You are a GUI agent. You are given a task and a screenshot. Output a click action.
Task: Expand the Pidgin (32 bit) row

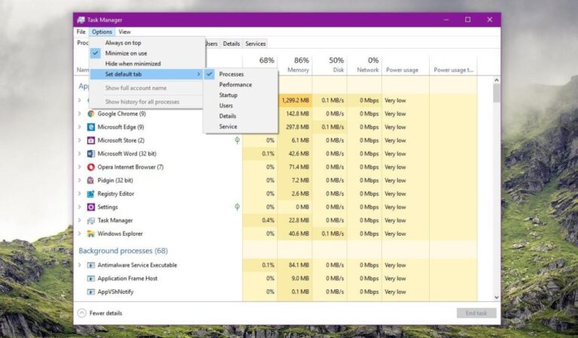[x=80, y=180]
